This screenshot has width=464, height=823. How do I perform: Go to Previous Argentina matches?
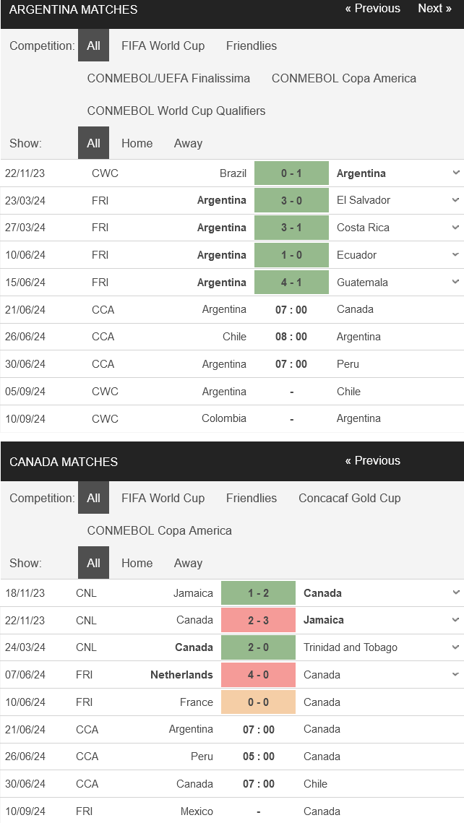pos(372,9)
